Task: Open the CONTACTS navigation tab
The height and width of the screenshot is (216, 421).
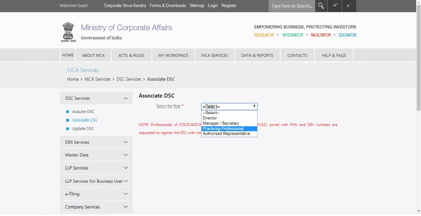Action: click(297, 55)
